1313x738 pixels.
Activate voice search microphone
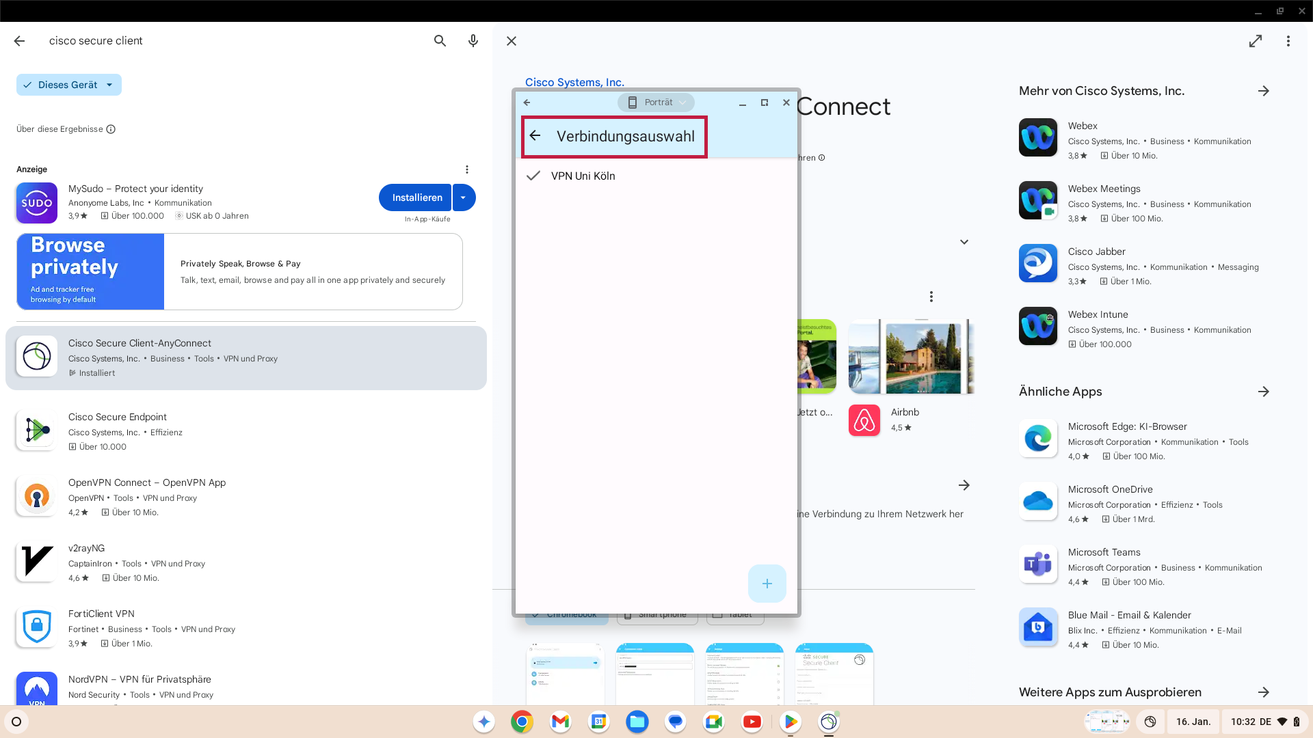click(x=473, y=41)
